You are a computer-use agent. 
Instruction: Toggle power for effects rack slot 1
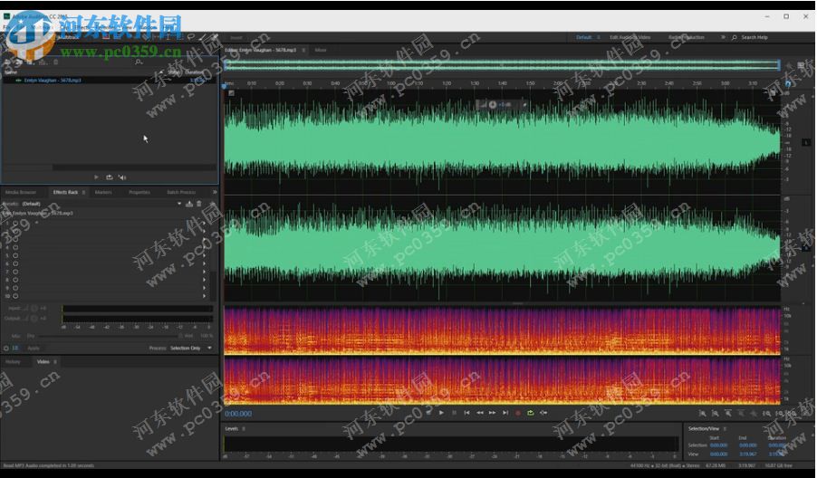(x=15, y=224)
